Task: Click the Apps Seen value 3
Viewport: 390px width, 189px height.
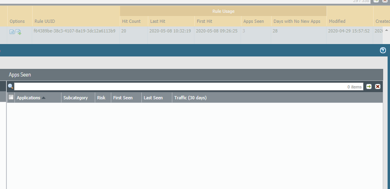Action: click(244, 31)
